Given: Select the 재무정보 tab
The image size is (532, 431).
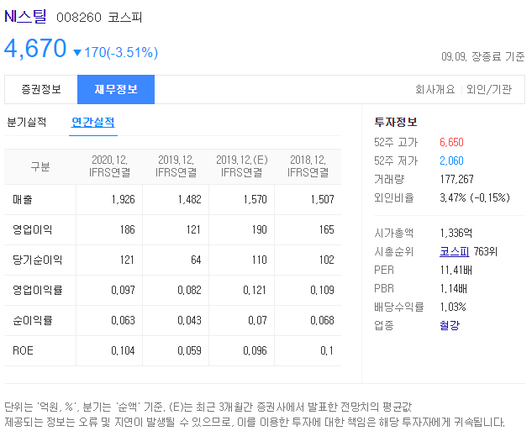Looking at the screenshot, I should [x=116, y=89].
